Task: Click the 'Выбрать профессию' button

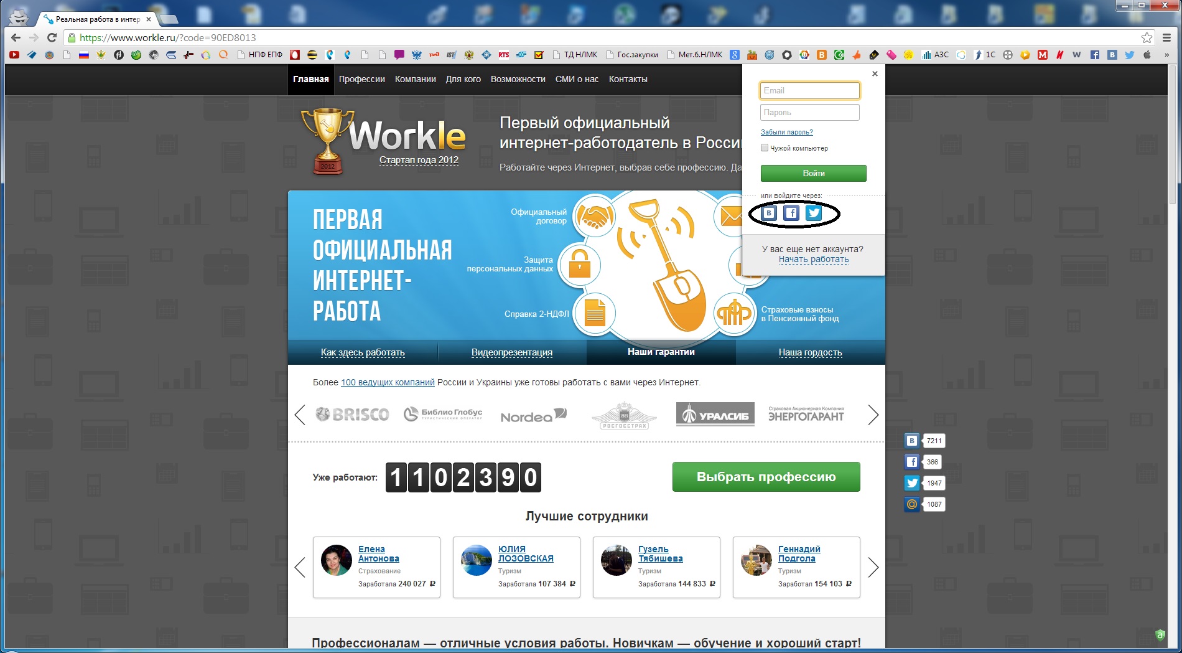Action: click(x=766, y=477)
